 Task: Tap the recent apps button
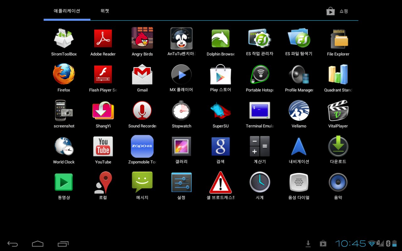point(63,244)
